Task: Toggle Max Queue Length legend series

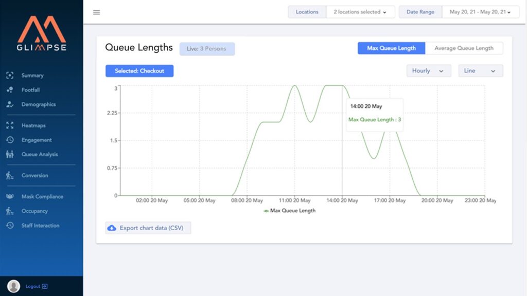Action: (x=289, y=211)
